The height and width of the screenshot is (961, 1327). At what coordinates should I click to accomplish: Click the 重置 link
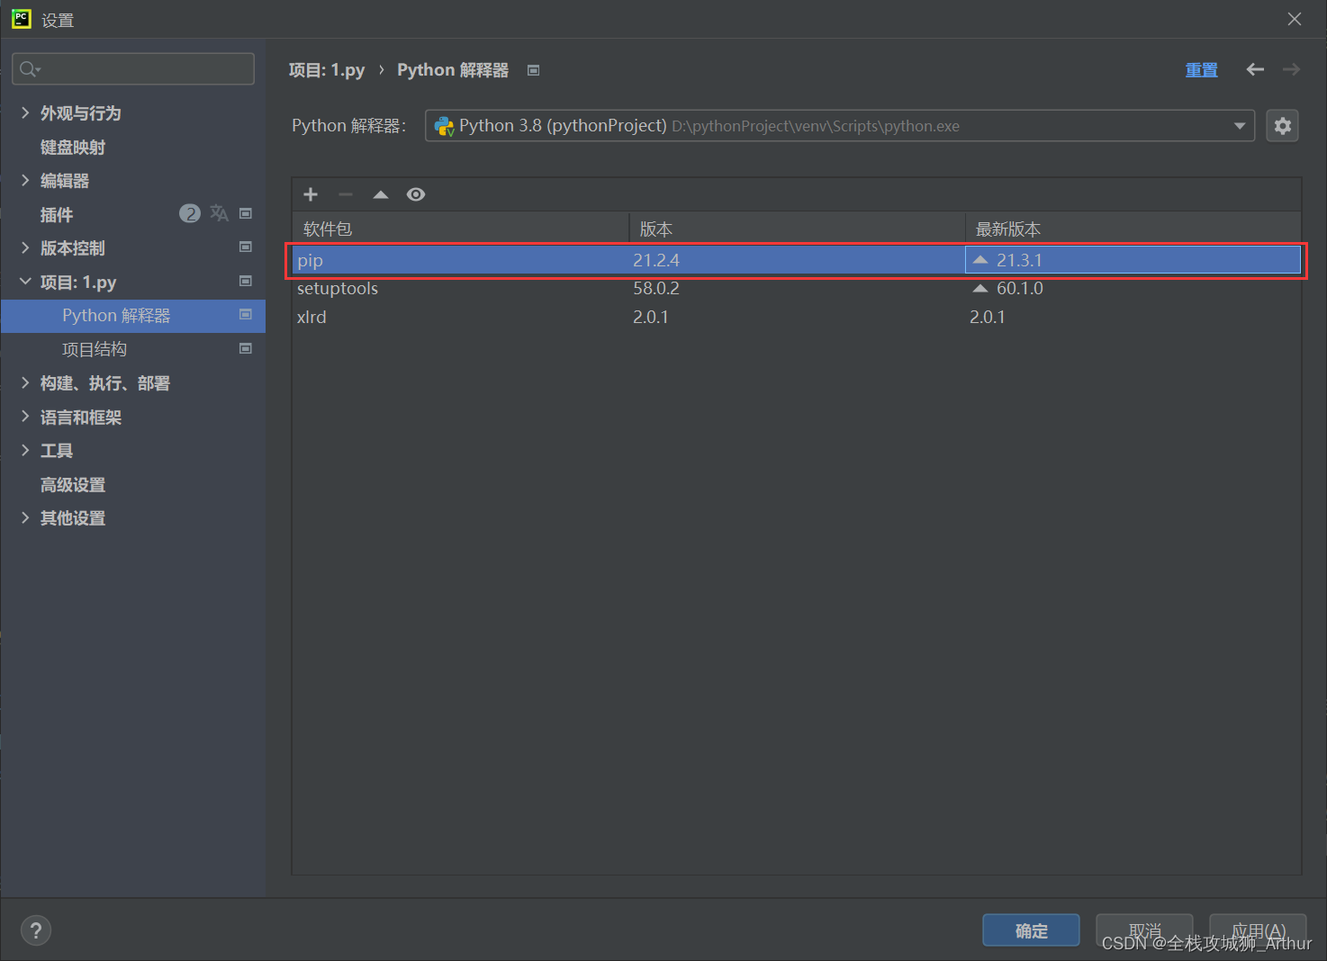coord(1201,70)
